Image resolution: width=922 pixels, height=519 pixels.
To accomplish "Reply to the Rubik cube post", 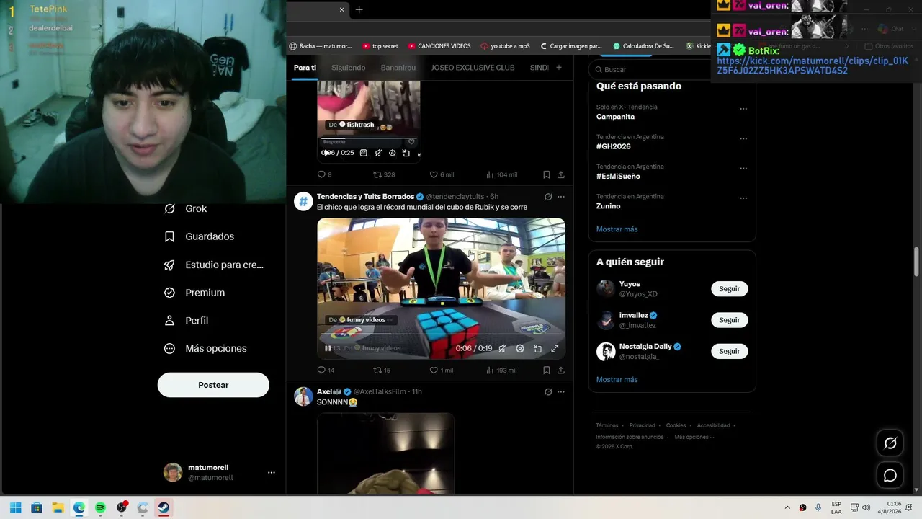I will 326,371.
